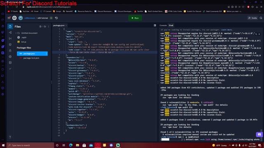Select the Files sidebar icon
Screen dimensions: 264x148
pos(10,26)
